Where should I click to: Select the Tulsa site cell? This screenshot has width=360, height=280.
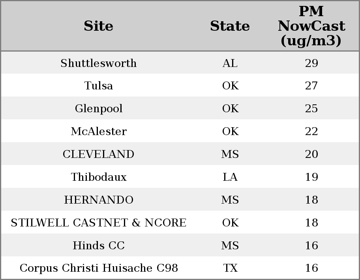[99, 86]
